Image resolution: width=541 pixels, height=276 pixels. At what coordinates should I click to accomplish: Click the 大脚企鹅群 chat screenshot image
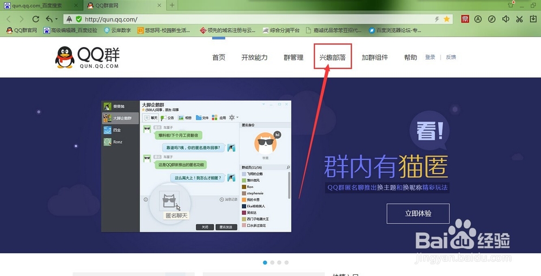(x=196, y=166)
